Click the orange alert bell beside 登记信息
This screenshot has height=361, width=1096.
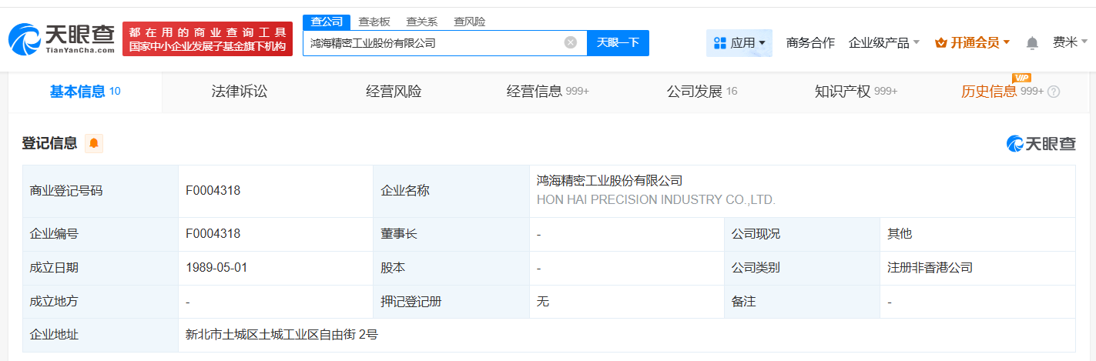tap(94, 143)
